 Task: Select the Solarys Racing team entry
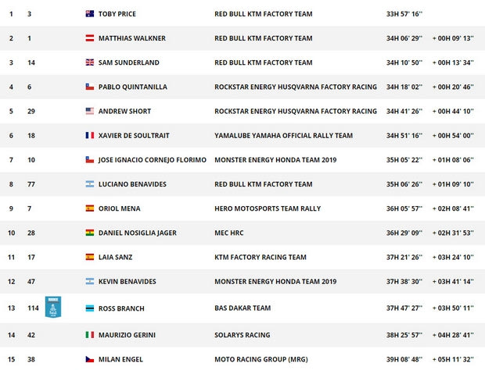tap(243, 335)
